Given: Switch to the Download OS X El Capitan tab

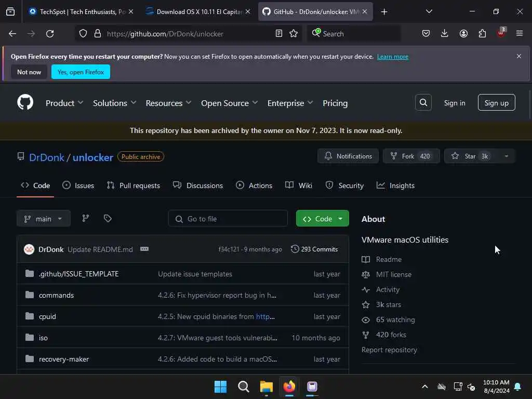Looking at the screenshot, I should pyautogui.click(x=198, y=12).
